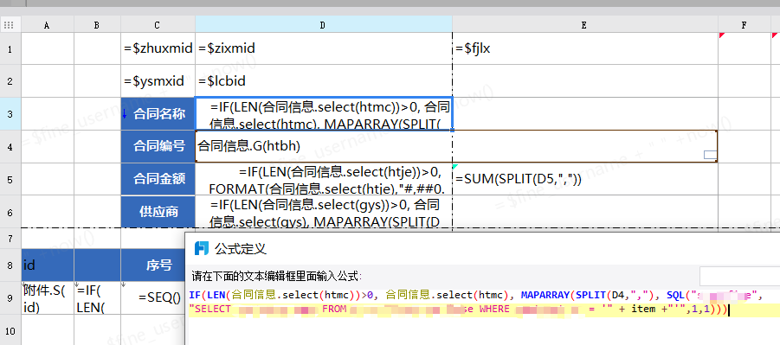Click the green corner marker in cell E5
The width and height of the screenshot is (780, 345).
click(454, 166)
